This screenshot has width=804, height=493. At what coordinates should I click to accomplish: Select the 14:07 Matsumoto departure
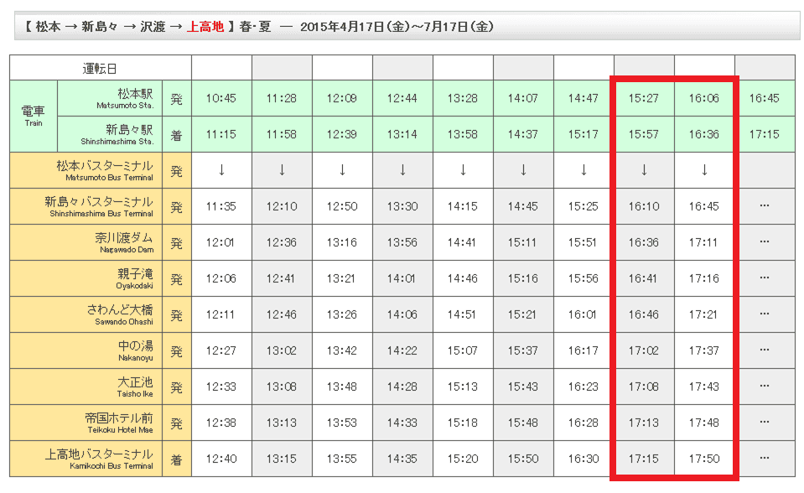pos(523,98)
